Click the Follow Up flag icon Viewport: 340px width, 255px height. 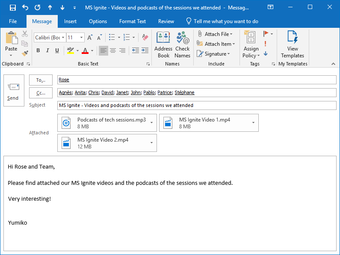[x=266, y=34]
